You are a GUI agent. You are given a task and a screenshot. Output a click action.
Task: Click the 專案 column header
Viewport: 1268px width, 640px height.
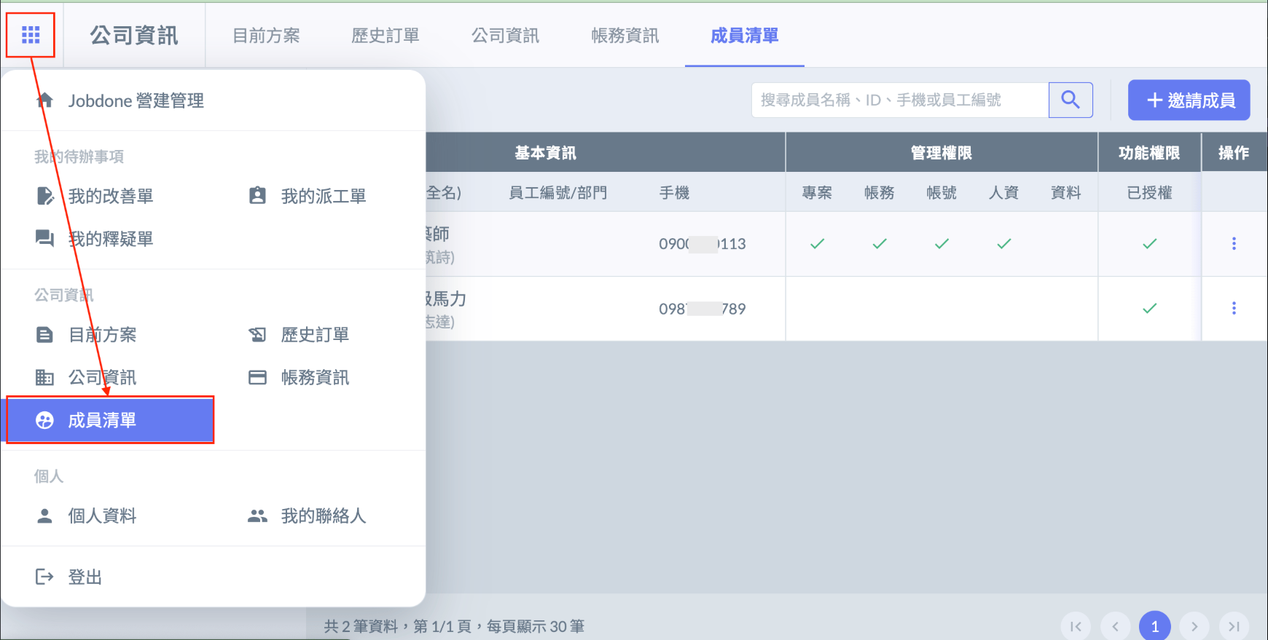817,193
